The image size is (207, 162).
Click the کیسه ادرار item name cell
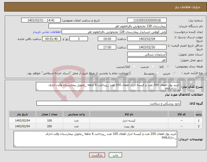[x=129, y=120]
